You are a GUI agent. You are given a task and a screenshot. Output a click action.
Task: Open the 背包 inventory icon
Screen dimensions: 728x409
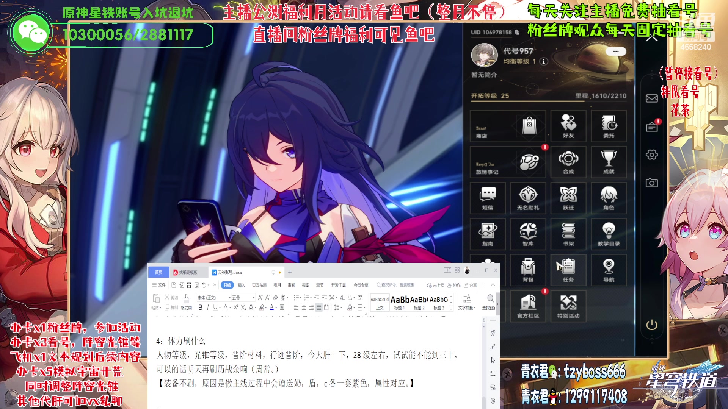528,270
